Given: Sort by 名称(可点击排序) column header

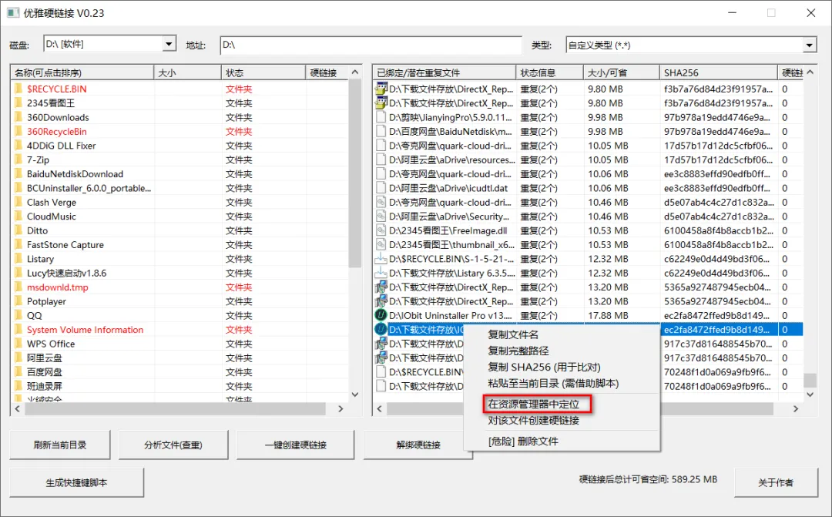Looking at the screenshot, I should (x=82, y=72).
